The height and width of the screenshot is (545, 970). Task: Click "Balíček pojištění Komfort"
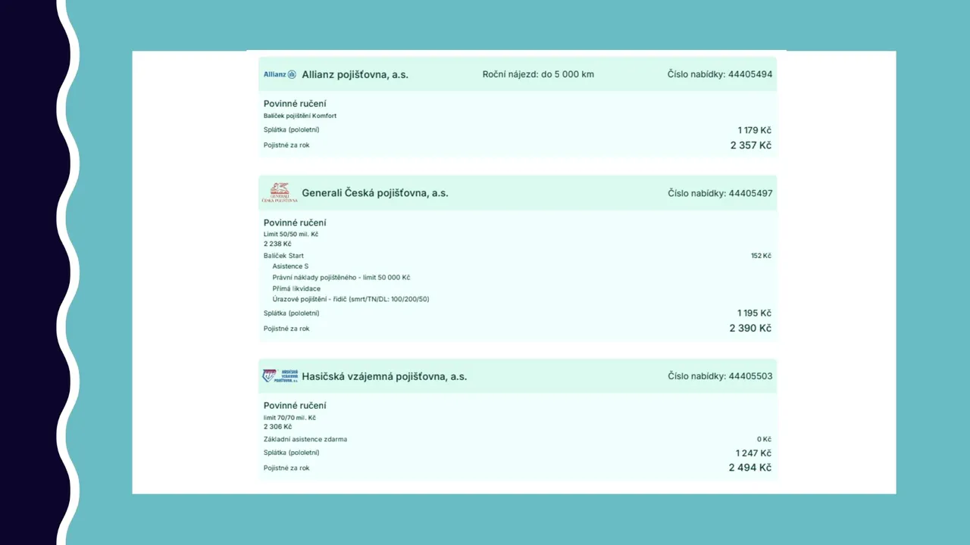300,116
